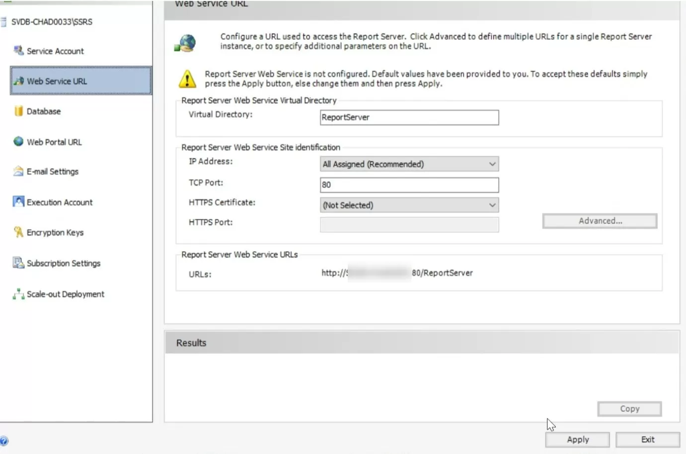Click the Report Server URL text
The height and width of the screenshot is (454, 686).
coord(397,273)
